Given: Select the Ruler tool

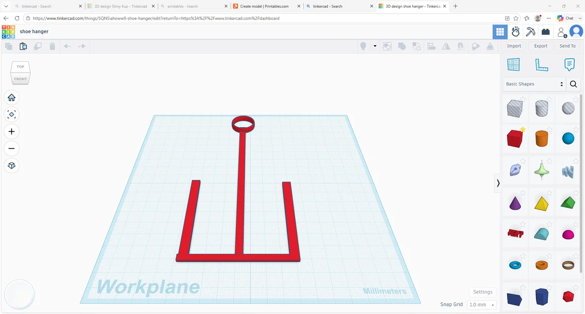Looking at the screenshot, I should click(x=541, y=65).
